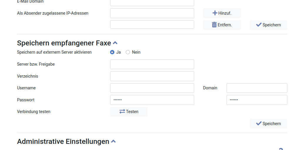This screenshot has width=302, height=150.
Task: Click the plus icon on Hinzuf. button
Action: (215, 13)
